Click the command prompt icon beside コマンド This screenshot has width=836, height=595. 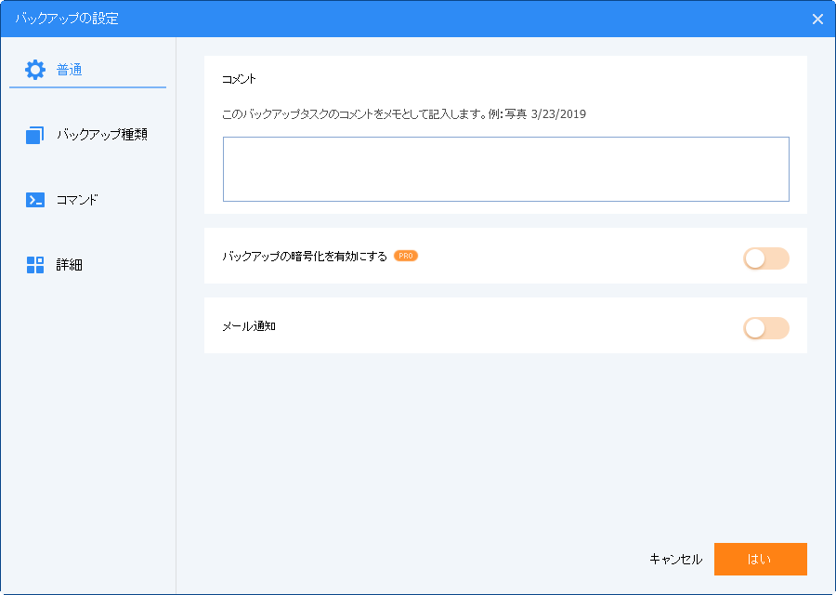tap(35, 200)
